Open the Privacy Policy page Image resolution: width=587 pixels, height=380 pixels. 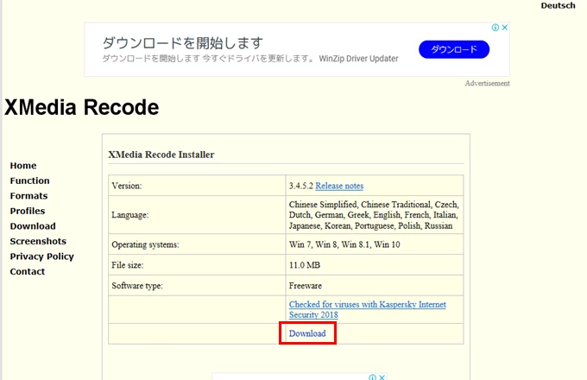point(42,256)
